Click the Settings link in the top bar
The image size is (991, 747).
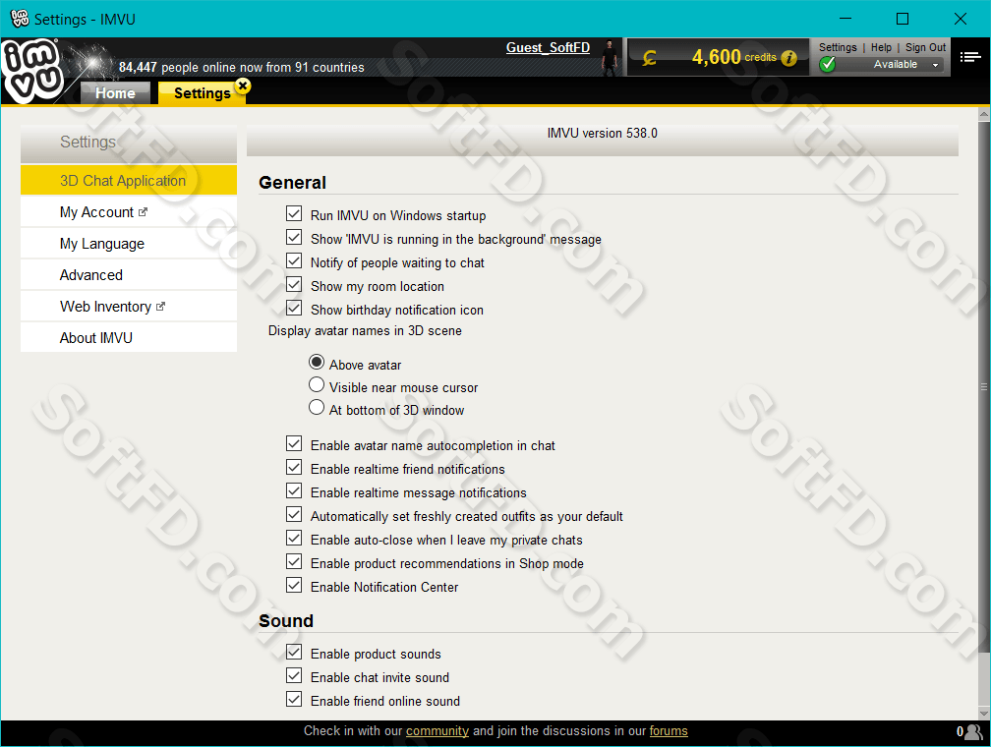(x=838, y=47)
